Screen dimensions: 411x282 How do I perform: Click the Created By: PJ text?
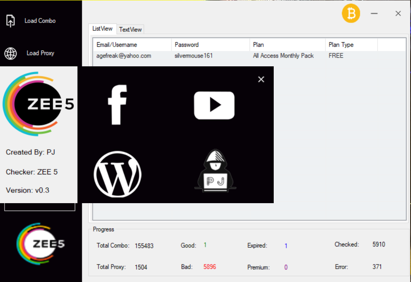tap(30, 152)
